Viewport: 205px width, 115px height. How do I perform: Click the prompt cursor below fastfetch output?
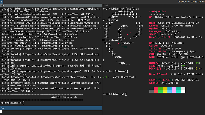coord(126,94)
